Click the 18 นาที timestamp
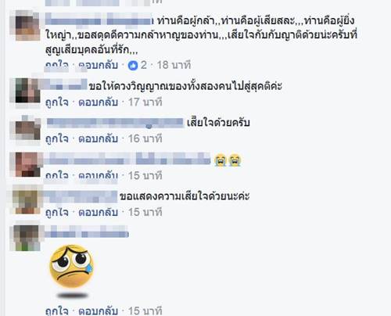The width and height of the screenshot is (391, 316). pos(174,65)
